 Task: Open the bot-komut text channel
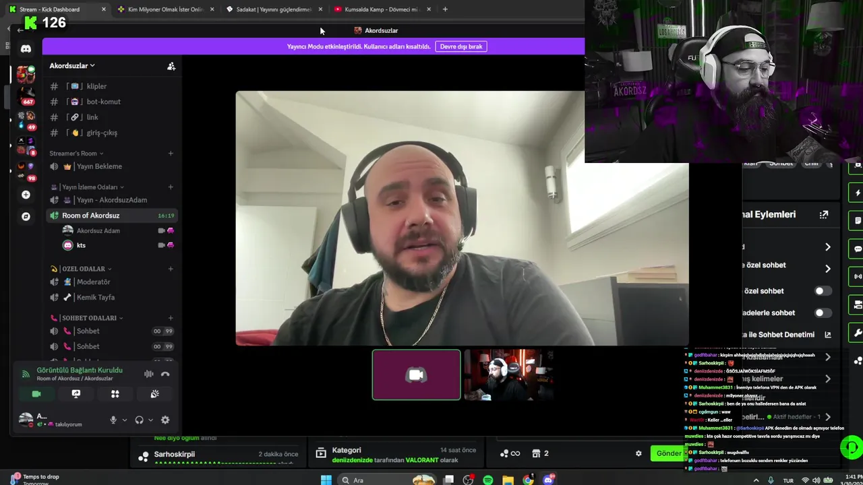pyautogui.click(x=112, y=102)
